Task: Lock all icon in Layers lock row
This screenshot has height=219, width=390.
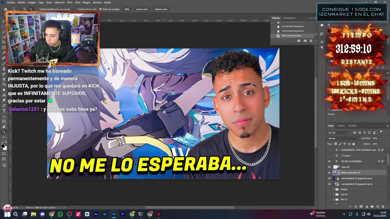Action: coord(353,144)
